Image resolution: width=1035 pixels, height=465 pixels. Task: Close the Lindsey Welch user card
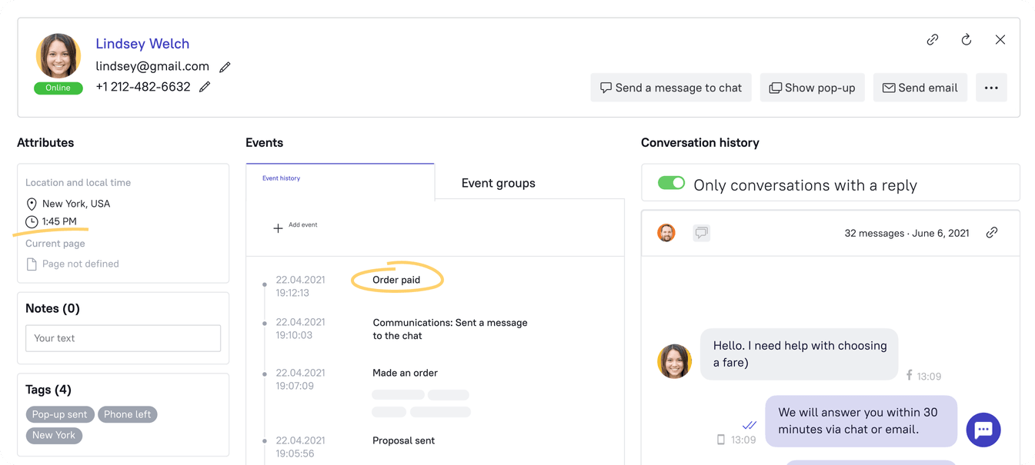click(1000, 39)
